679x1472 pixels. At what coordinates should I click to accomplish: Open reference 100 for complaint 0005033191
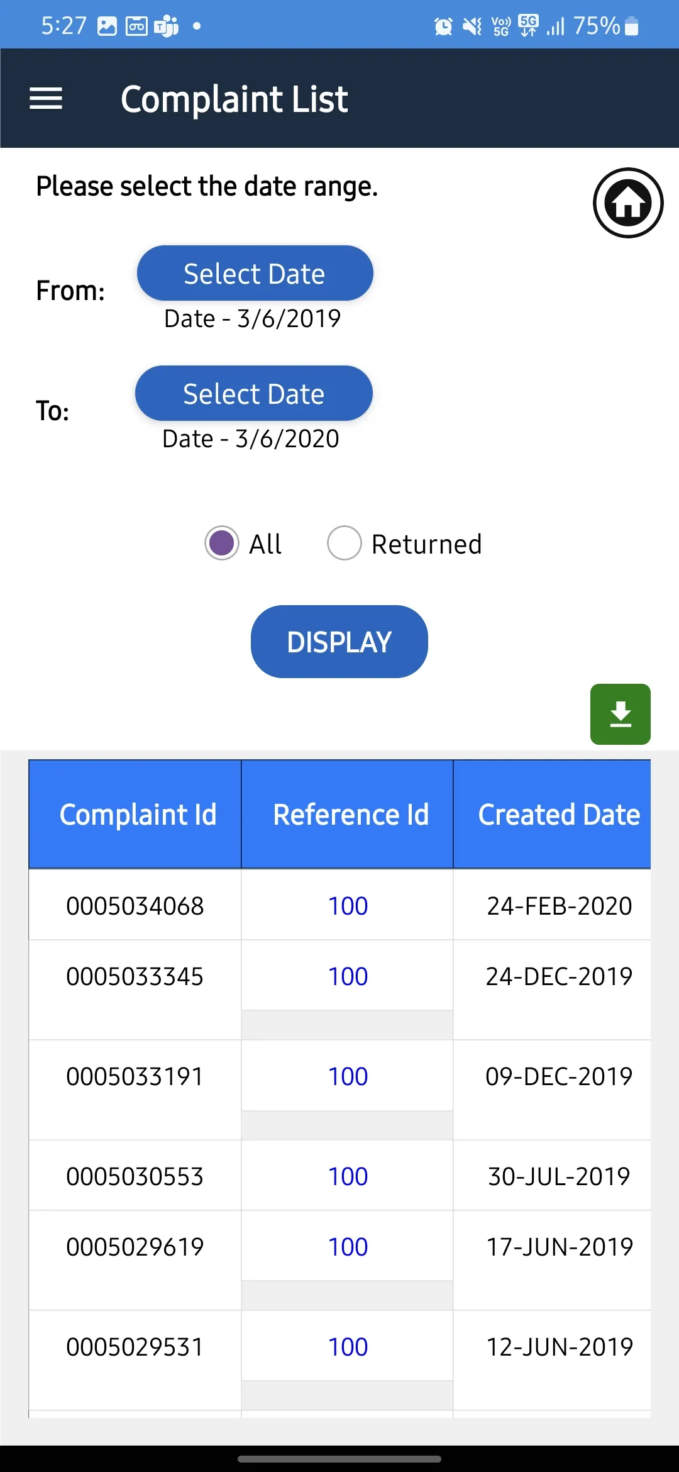(x=348, y=1076)
